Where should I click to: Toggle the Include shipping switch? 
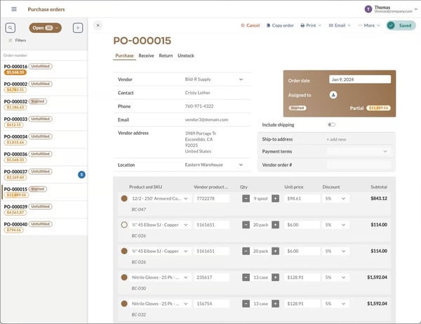click(x=332, y=124)
